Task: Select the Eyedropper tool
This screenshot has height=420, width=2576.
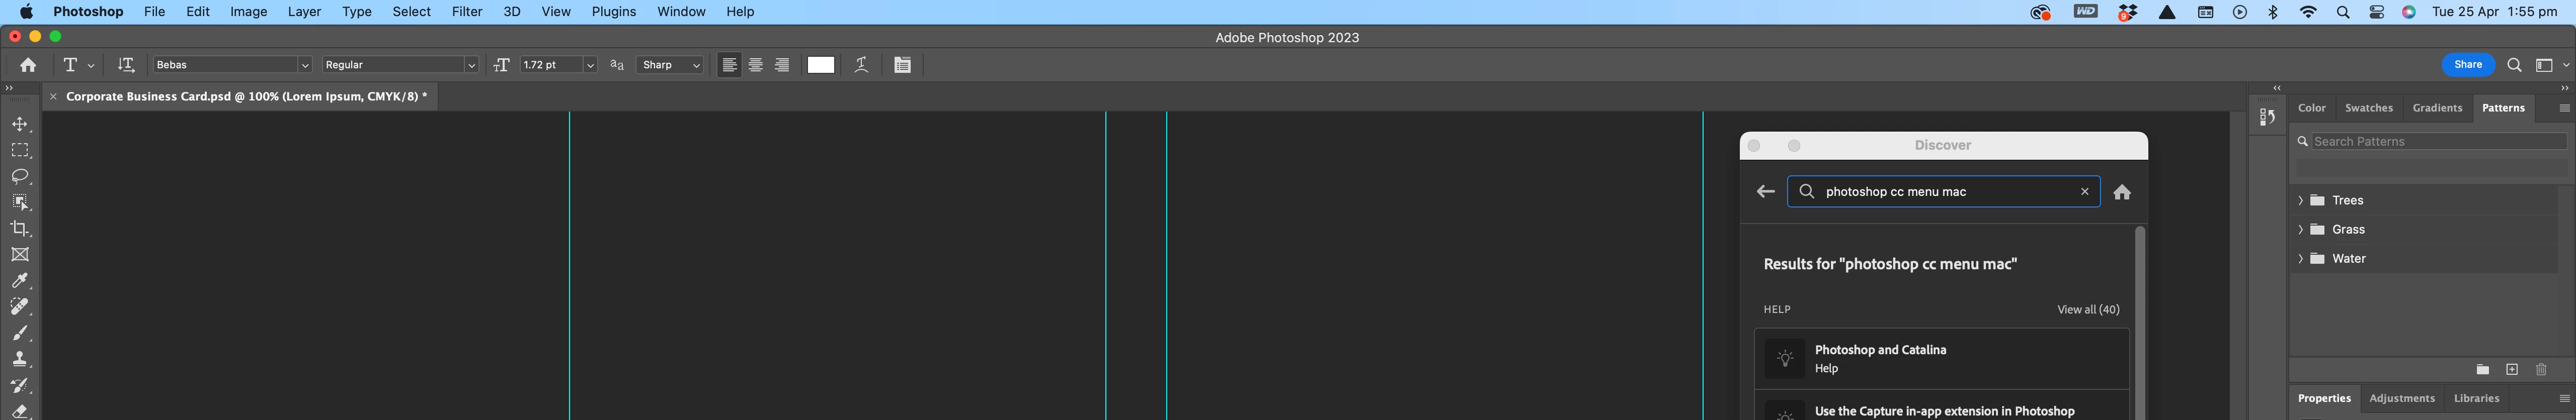Action: click(x=20, y=280)
